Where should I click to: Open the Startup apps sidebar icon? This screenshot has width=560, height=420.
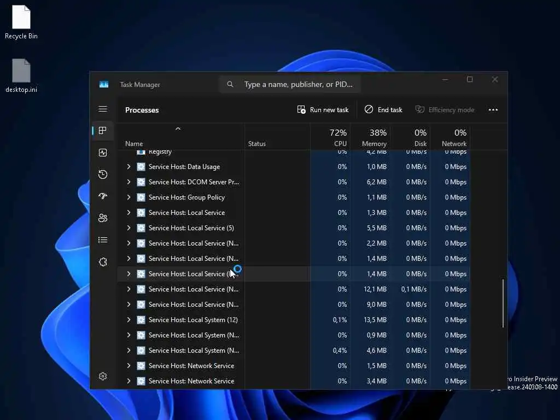tap(103, 196)
